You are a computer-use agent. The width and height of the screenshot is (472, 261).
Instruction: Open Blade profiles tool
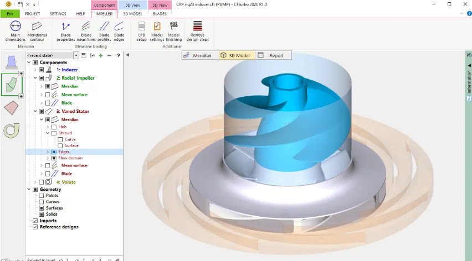pos(104,31)
